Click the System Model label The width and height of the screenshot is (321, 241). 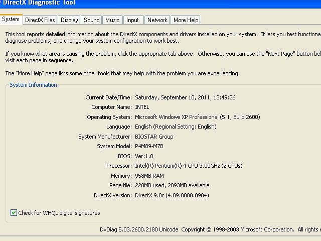click(x=114, y=146)
